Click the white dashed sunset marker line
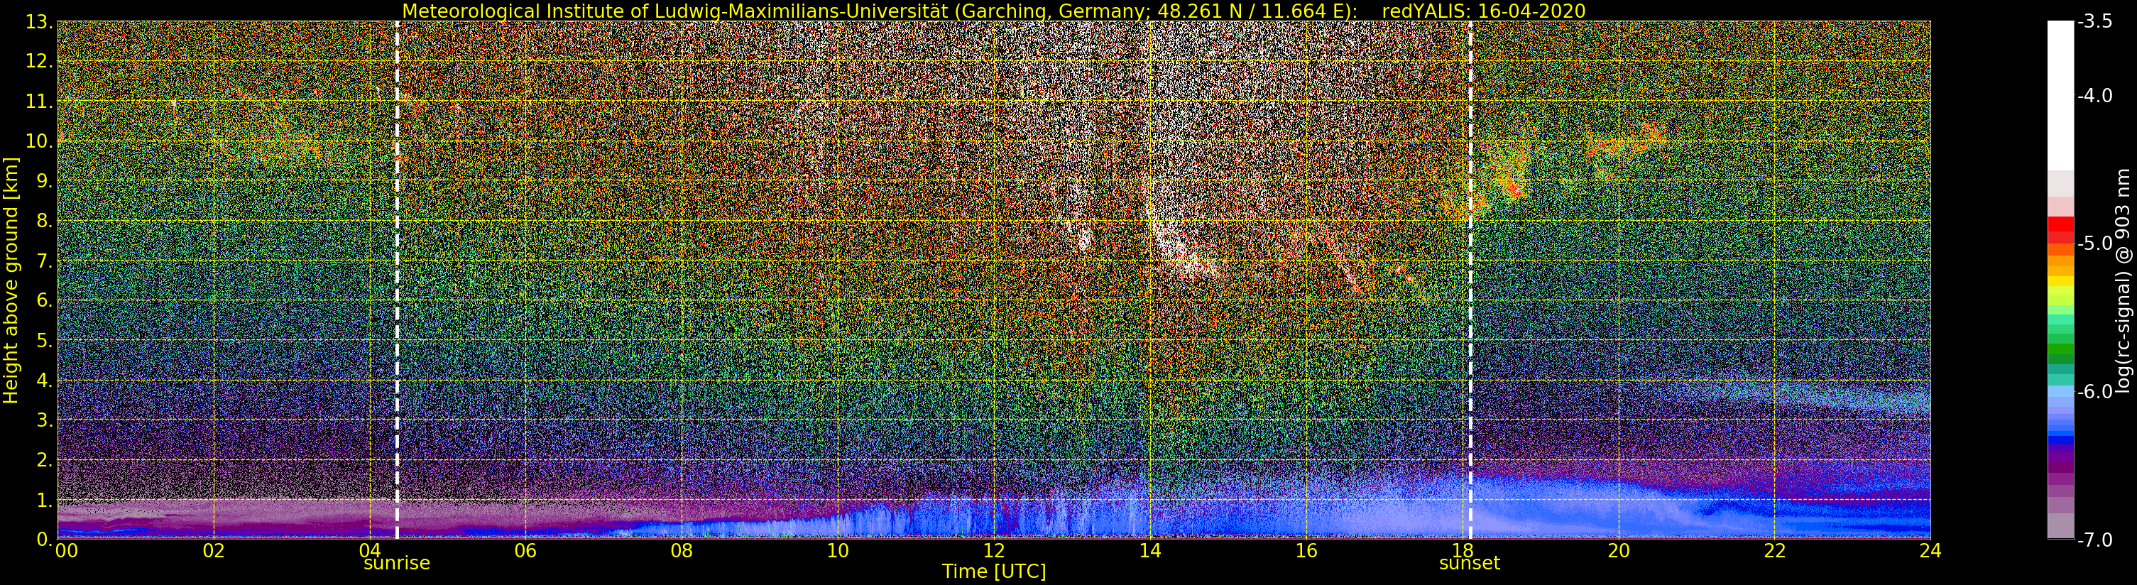 pyautogui.click(x=1471, y=280)
